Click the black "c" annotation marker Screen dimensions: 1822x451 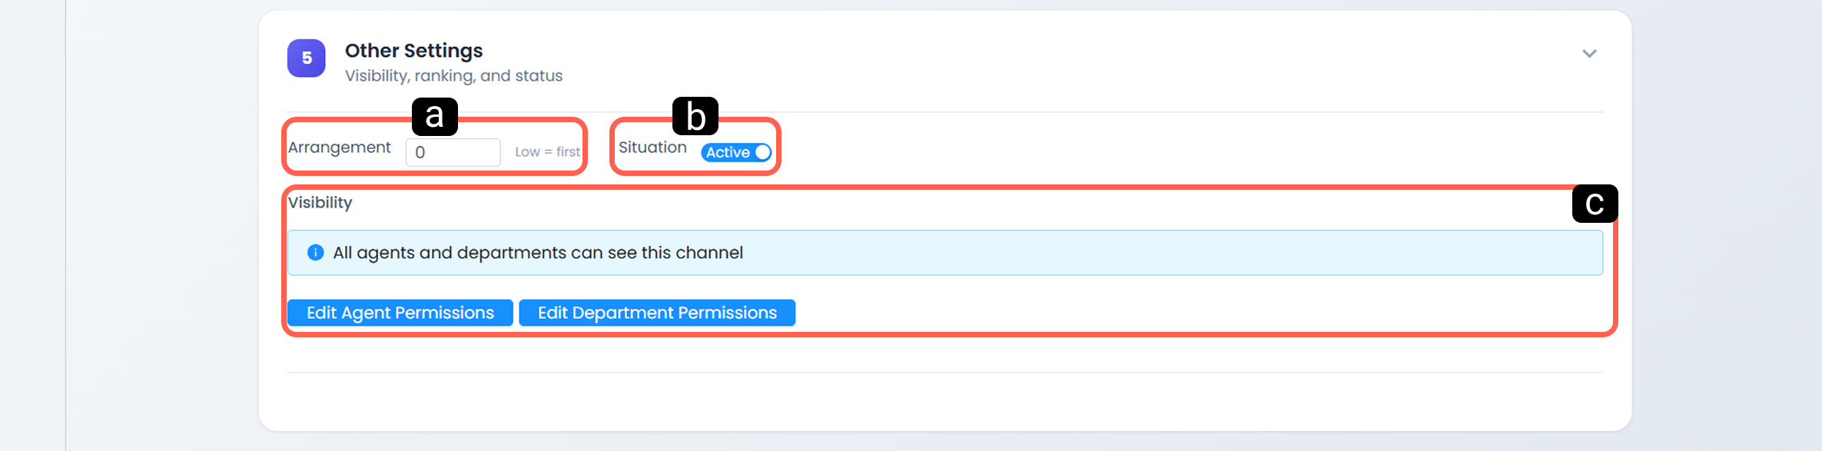click(x=1595, y=204)
